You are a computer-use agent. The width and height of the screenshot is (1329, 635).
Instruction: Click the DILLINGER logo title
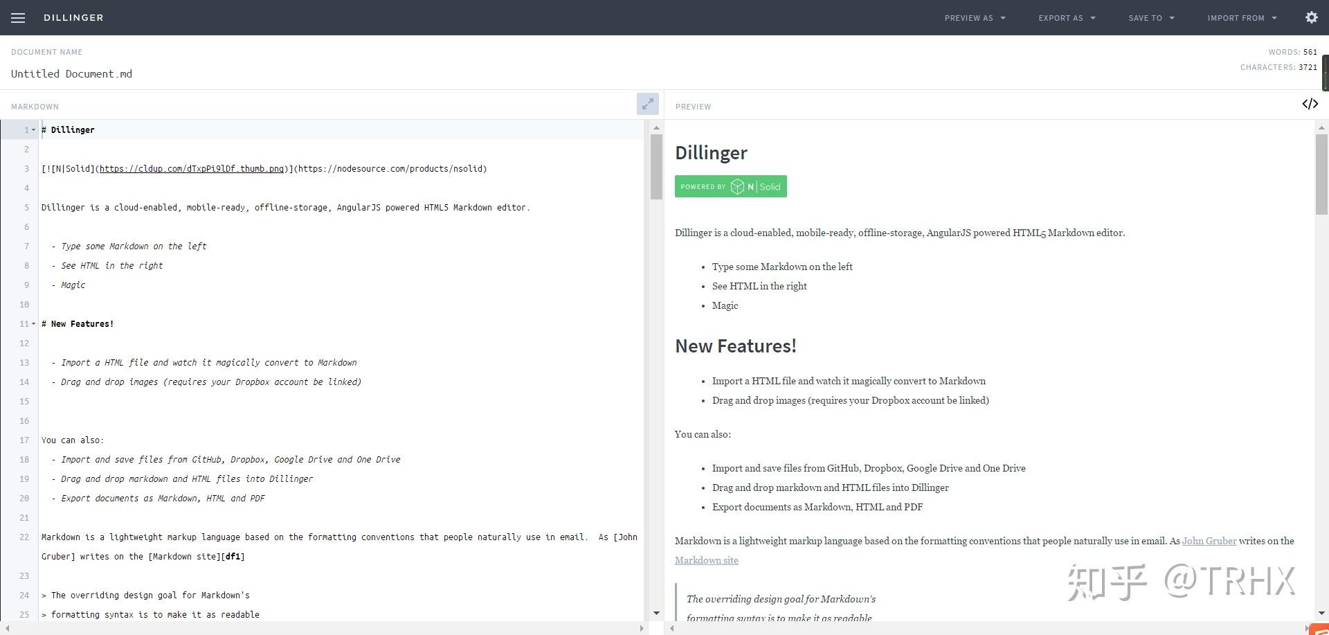click(x=73, y=18)
